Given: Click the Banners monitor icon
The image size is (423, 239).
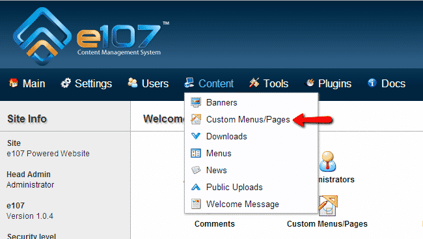Looking at the screenshot, I should pyautogui.click(x=196, y=102).
